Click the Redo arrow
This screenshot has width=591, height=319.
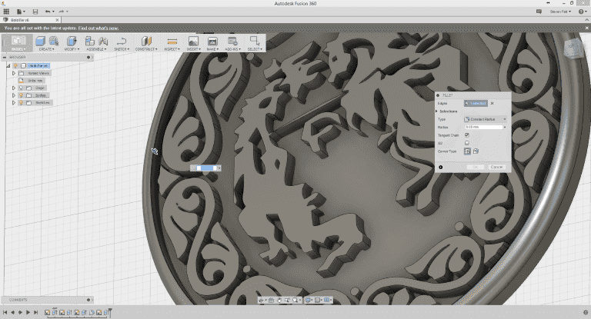(x=62, y=12)
